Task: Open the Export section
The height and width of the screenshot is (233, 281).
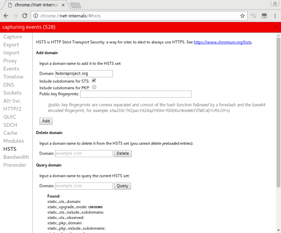Action: click(11, 45)
